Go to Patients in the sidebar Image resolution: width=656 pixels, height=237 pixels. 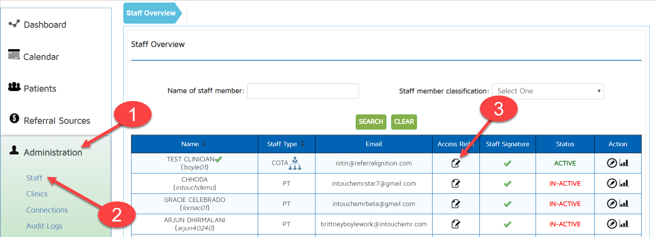[x=40, y=89]
